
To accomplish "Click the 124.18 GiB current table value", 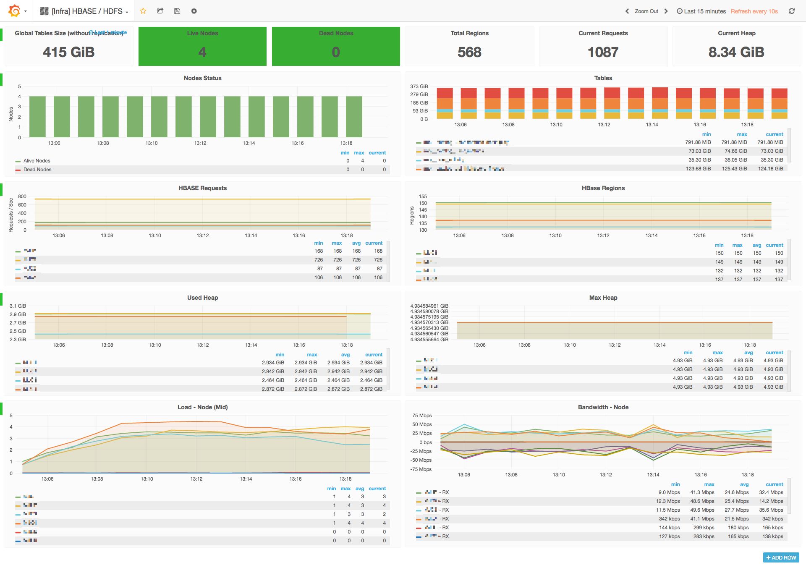I will pyautogui.click(x=771, y=169).
